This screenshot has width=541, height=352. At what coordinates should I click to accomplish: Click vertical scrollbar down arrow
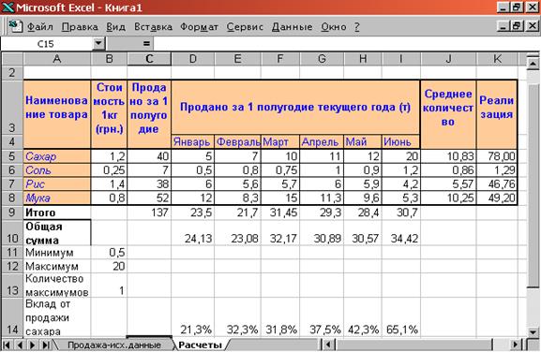point(533,332)
